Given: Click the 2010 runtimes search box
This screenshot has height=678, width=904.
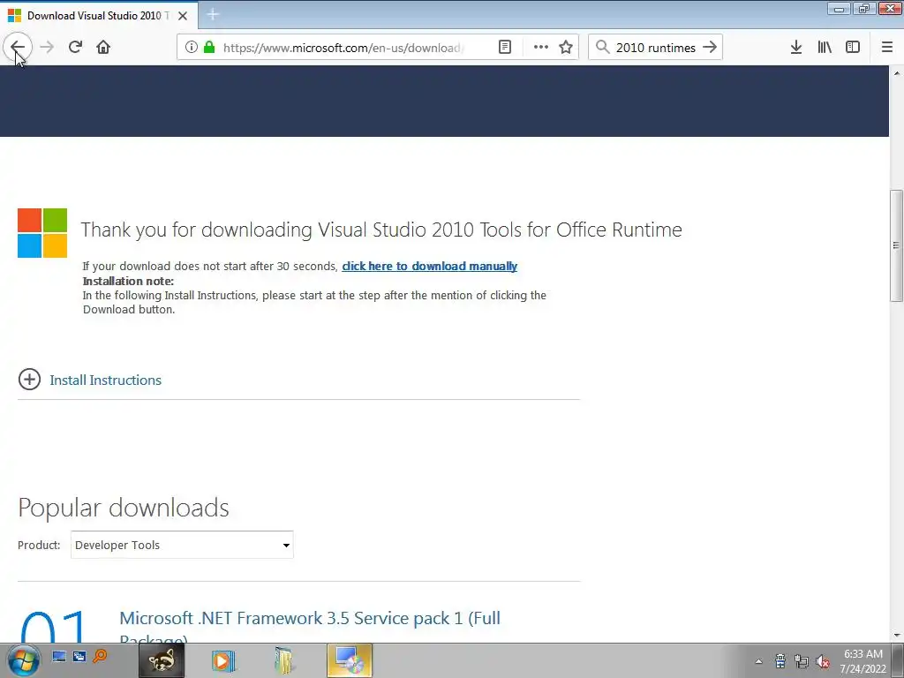Looking at the screenshot, I should [656, 48].
